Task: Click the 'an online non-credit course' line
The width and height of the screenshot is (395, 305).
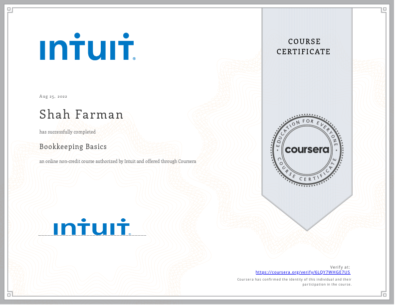Action: tap(118, 161)
